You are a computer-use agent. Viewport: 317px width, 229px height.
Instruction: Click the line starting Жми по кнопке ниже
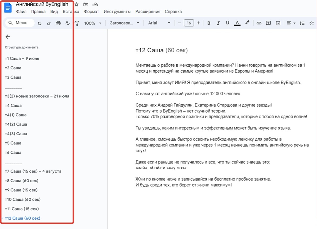coord(203,179)
